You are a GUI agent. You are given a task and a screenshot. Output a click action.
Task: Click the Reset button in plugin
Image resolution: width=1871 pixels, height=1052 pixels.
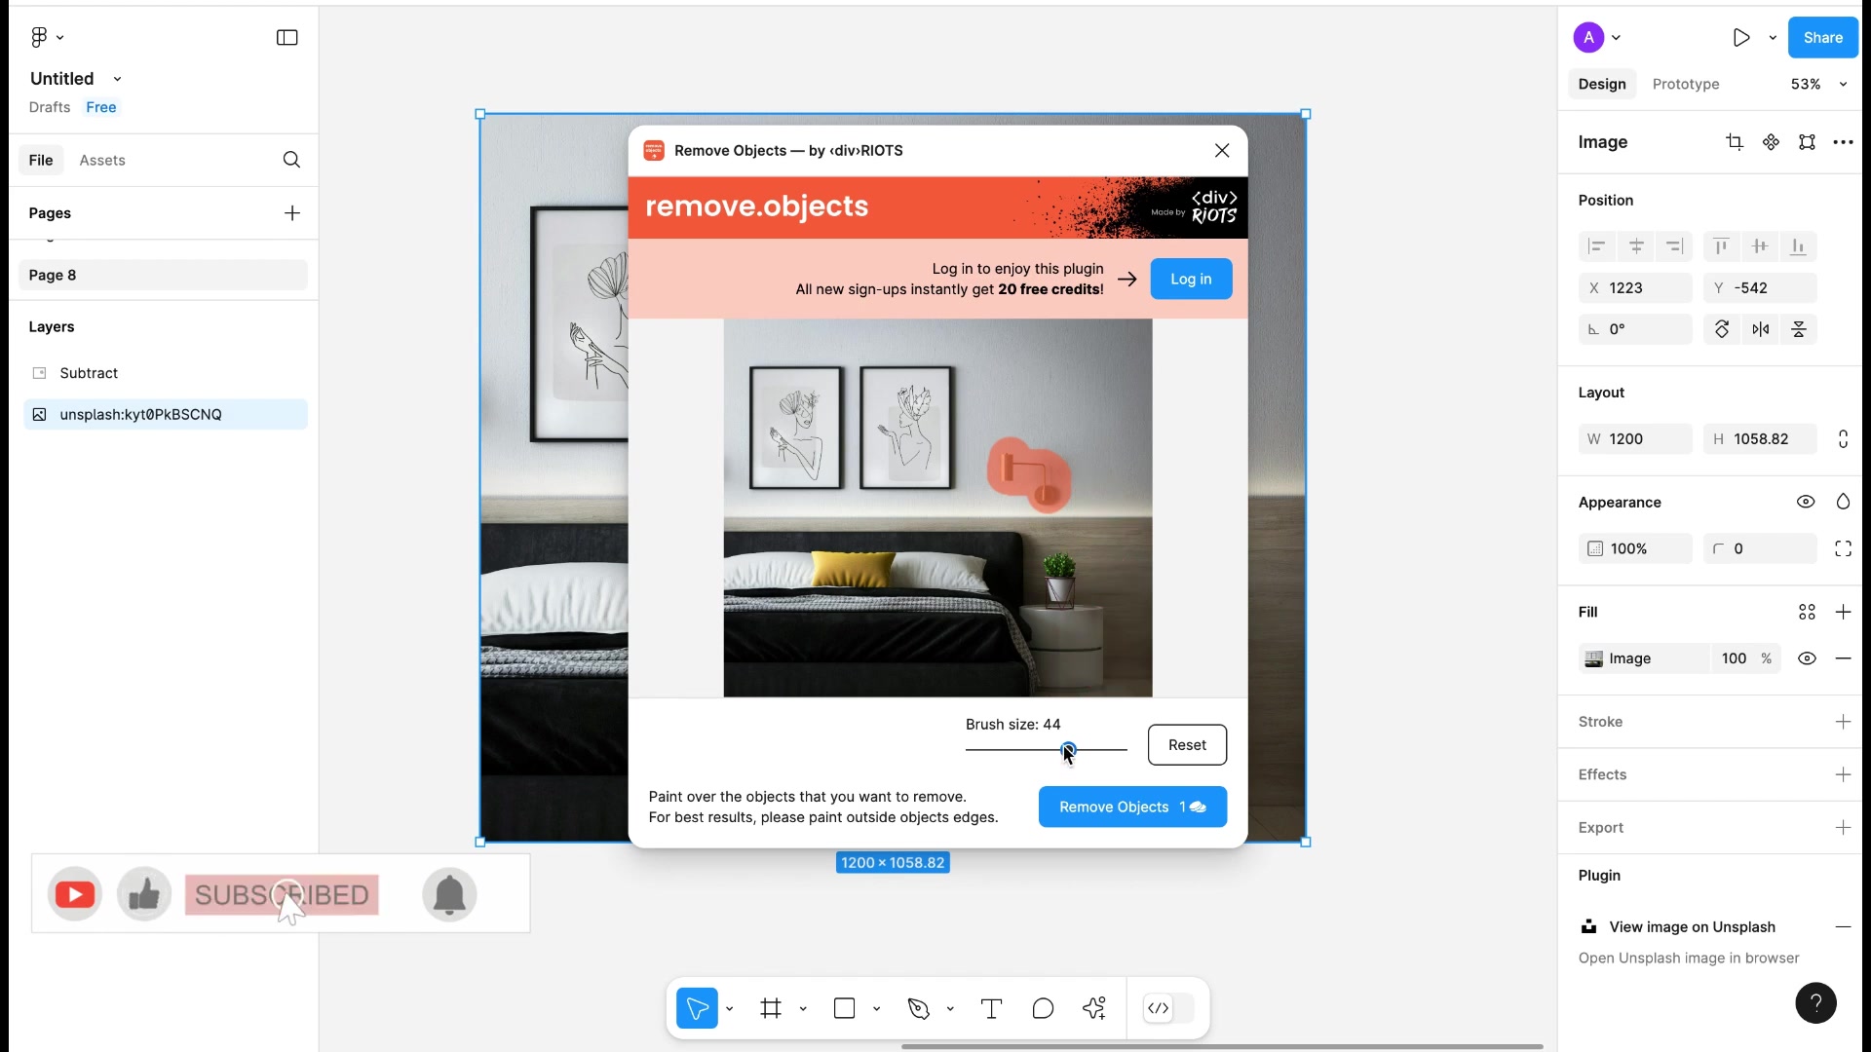tap(1187, 745)
